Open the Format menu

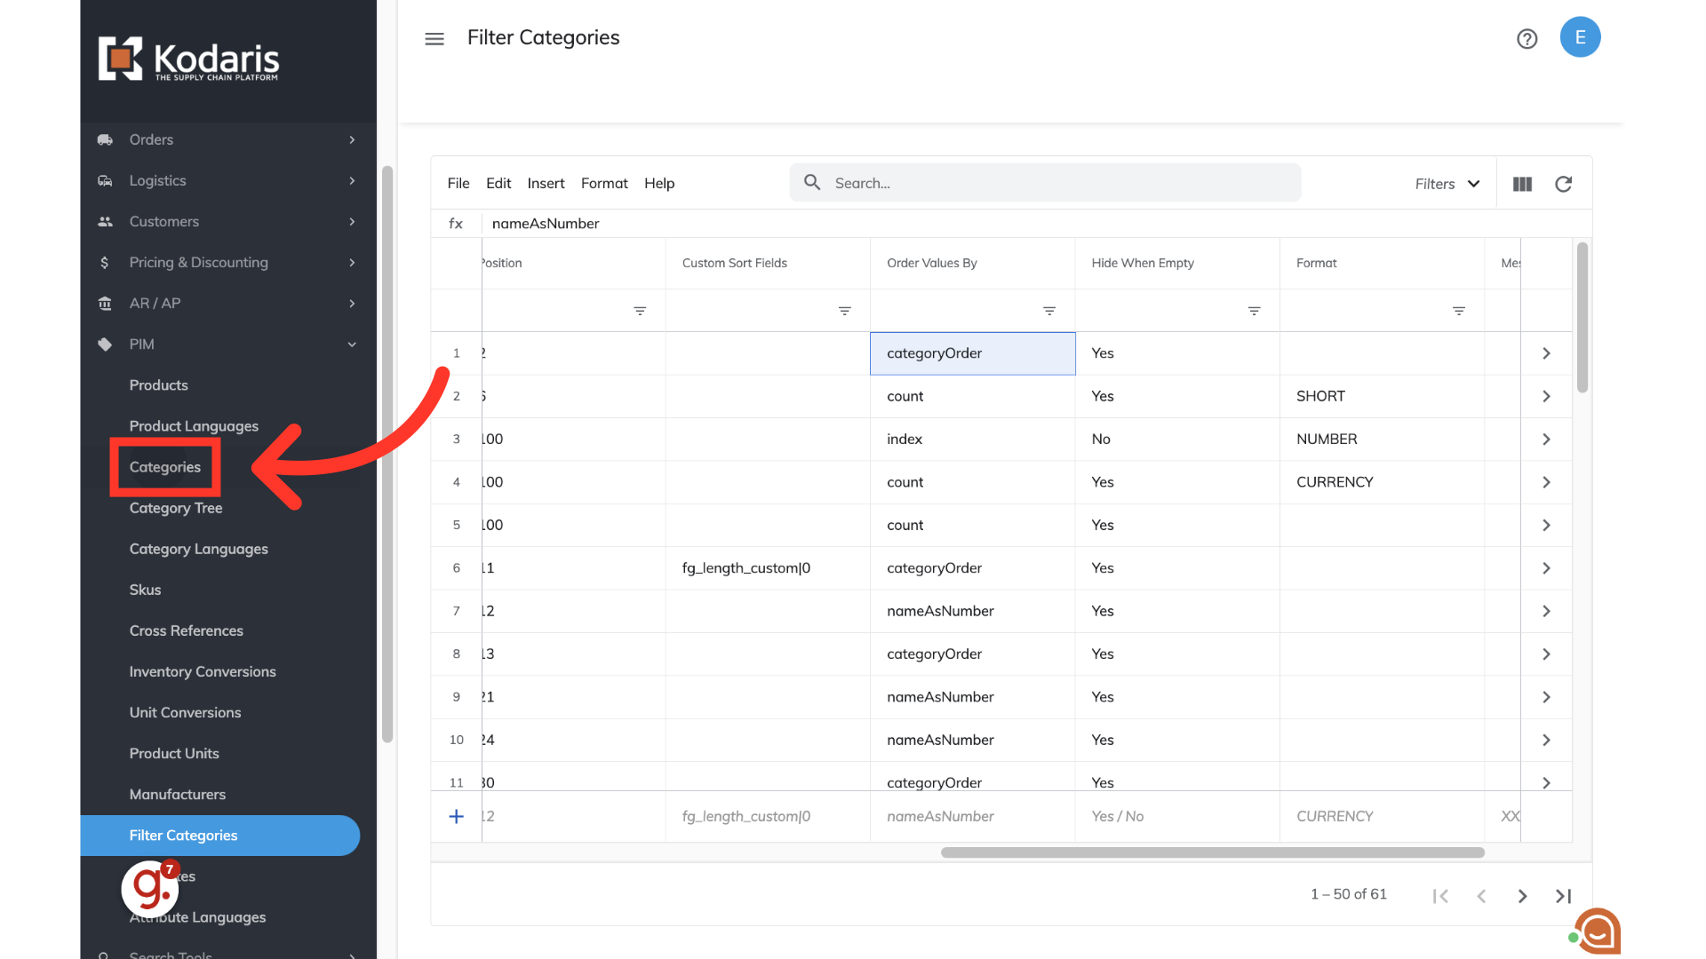[x=604, y=183]
